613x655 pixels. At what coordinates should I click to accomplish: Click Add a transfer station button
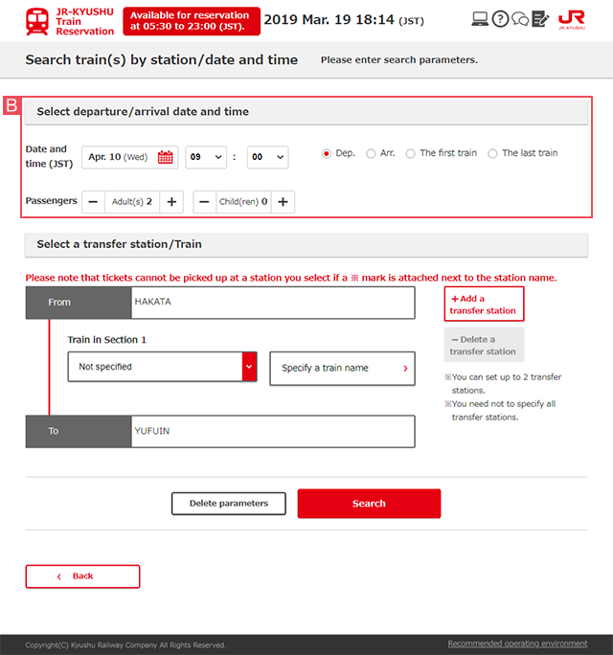(484, 304)
